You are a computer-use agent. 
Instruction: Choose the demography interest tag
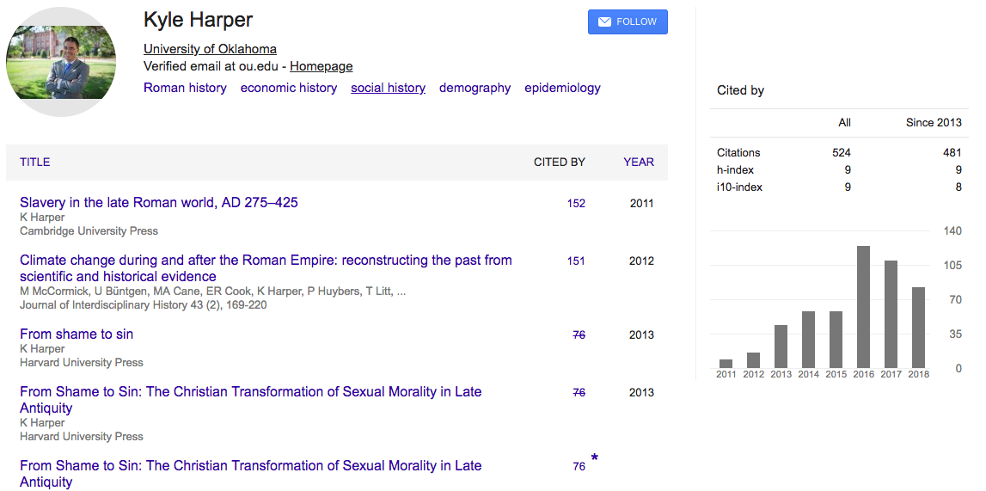pyautogui.click(x=475, y=88)
